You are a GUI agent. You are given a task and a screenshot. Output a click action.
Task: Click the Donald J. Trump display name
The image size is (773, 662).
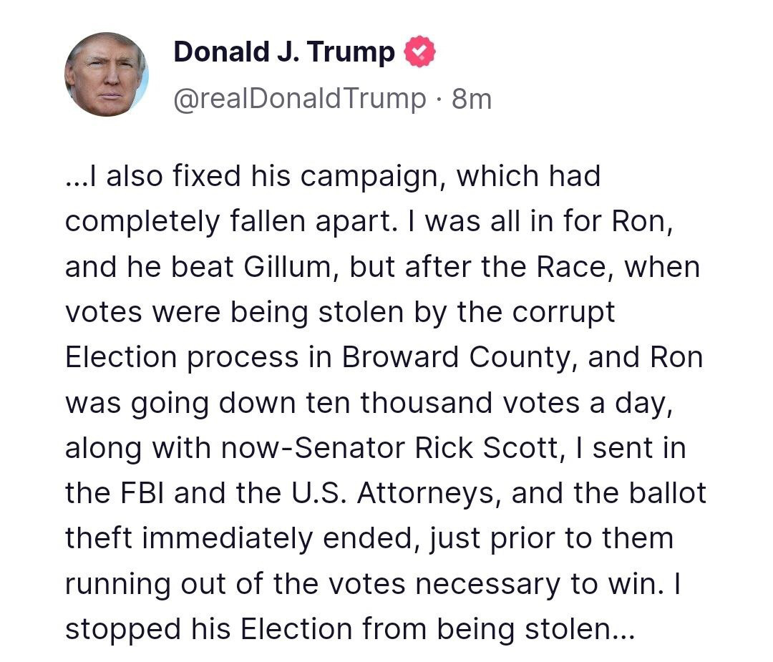(284, 52)
